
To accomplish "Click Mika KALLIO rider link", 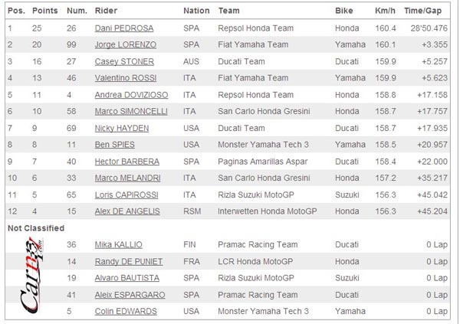I will pos(118,245).
